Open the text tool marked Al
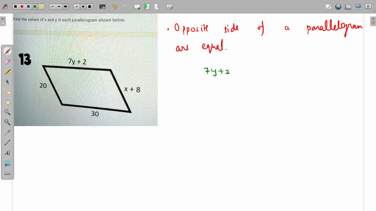 click(x=7, y=153)
